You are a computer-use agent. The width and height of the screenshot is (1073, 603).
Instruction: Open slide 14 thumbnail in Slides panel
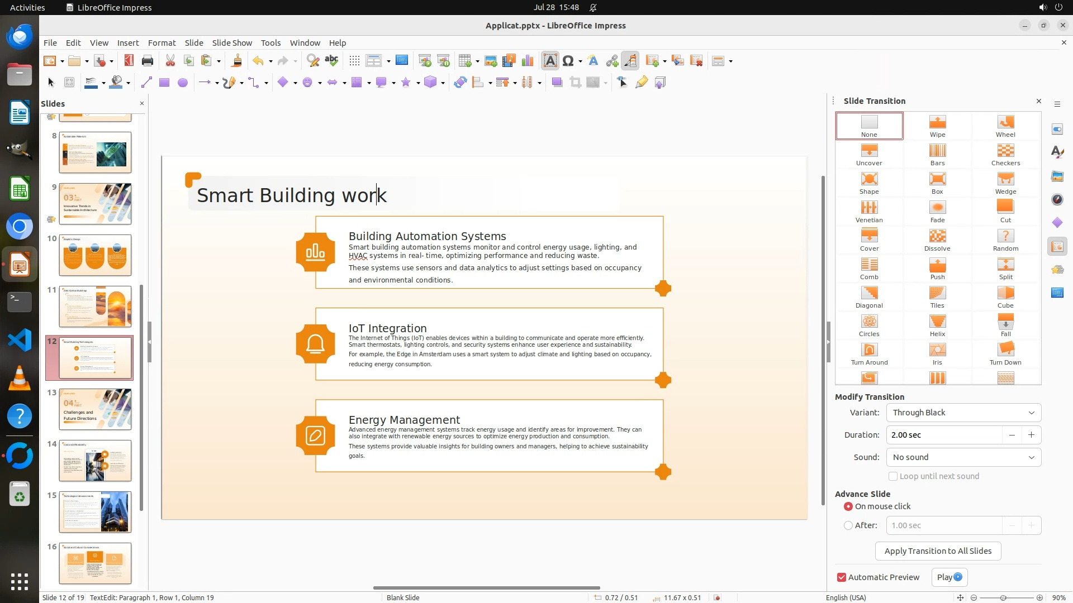pyautogui.click(x=95, y=461)
